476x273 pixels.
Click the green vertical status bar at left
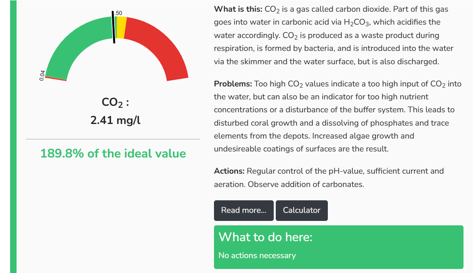[13, 136]
